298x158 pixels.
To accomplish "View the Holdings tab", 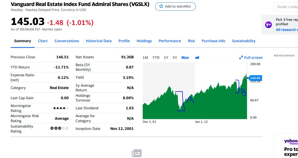I will pyautogui.click(x=144, y=41).
